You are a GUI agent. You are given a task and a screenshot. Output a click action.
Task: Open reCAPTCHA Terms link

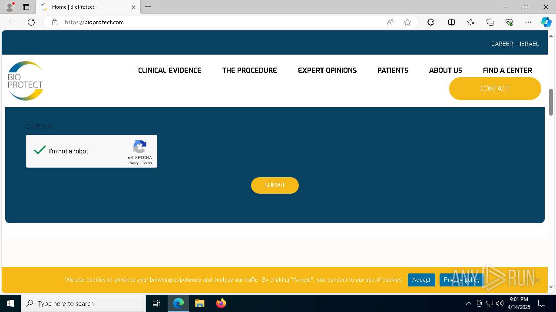147,163
